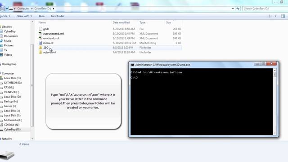Open Backup (H:) drive
Screen dimensions: 288x162
pos(11,101)
